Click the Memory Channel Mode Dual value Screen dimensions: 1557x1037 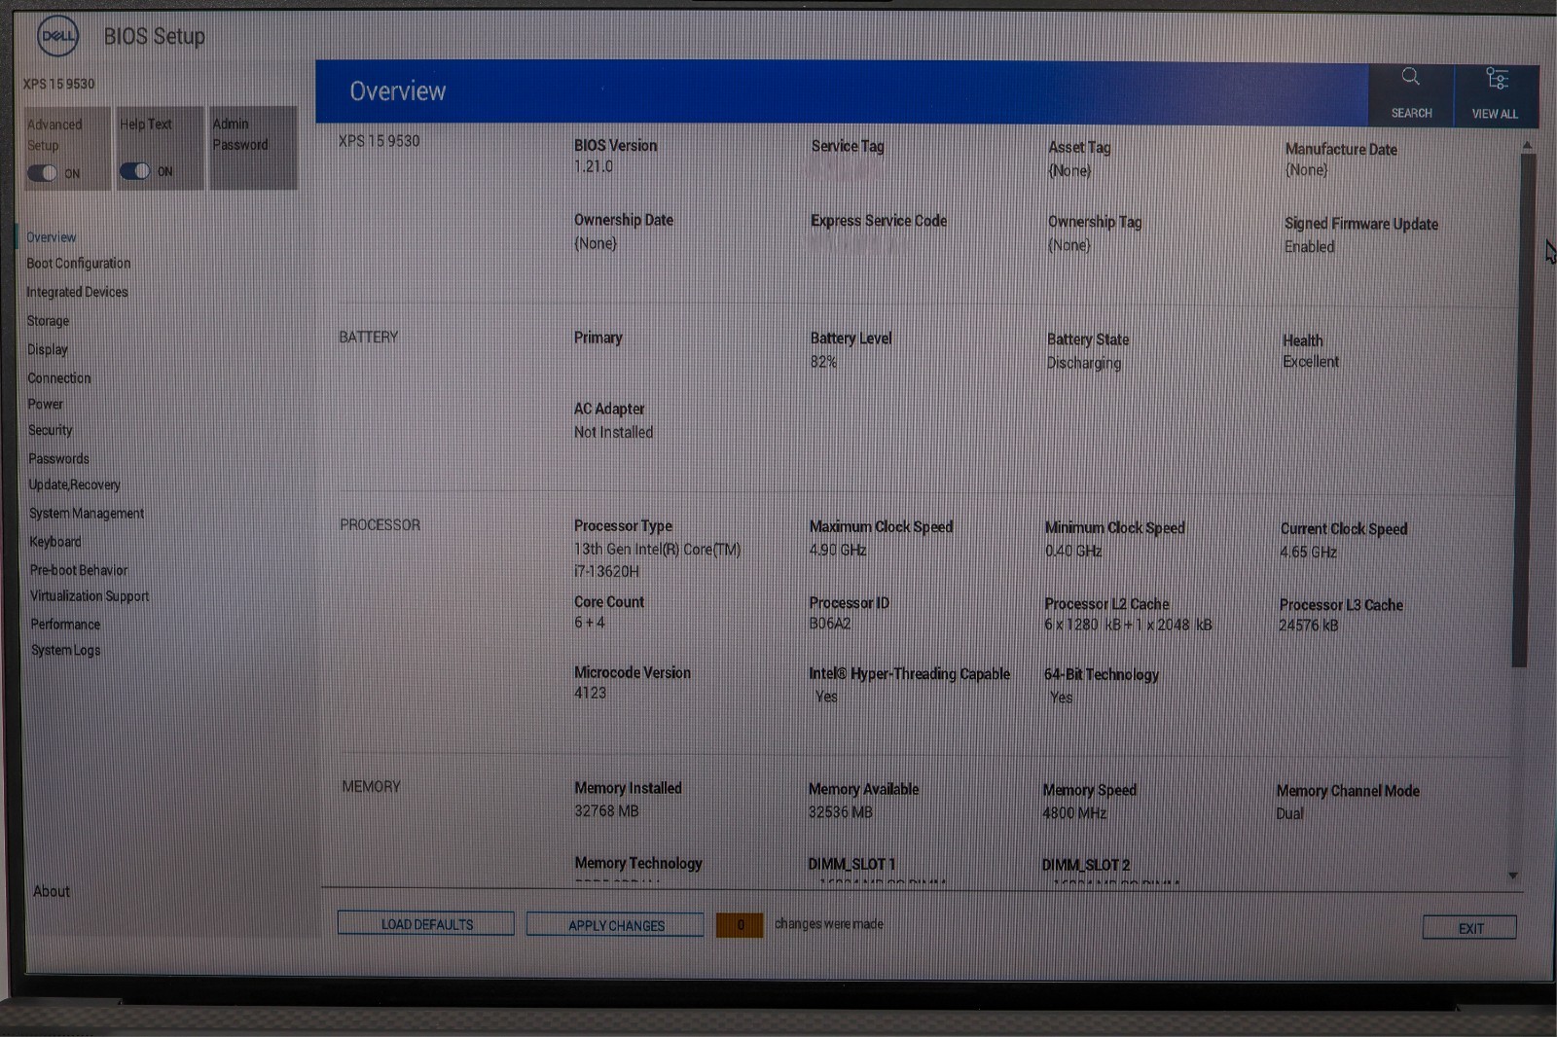1289,814
